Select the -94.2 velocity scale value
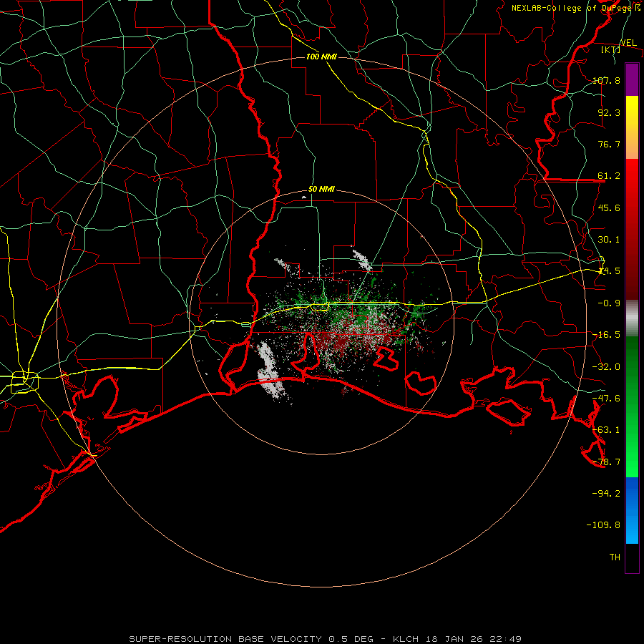 pyautogui.click(x=606, y=493)
